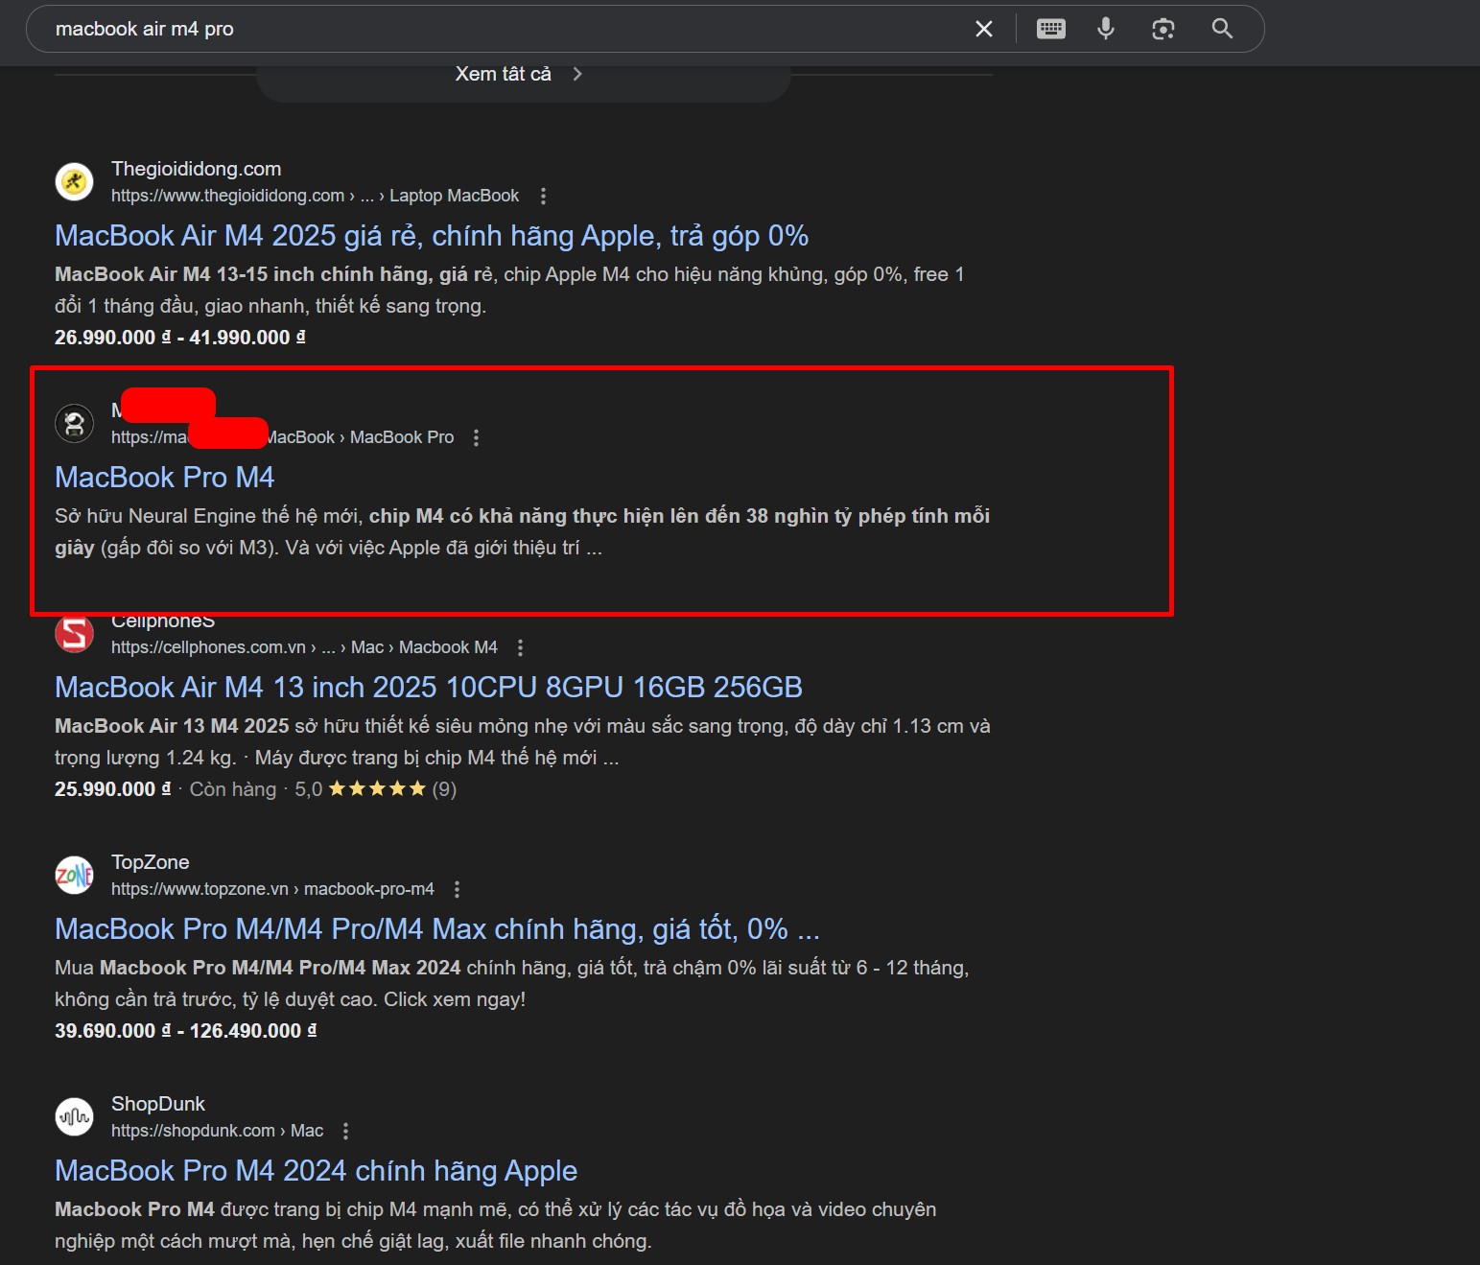Image resolution: width=1480 pixels, height=1265 pixels.
Task: Open more options for TopZone result
Action: [457, 889]
